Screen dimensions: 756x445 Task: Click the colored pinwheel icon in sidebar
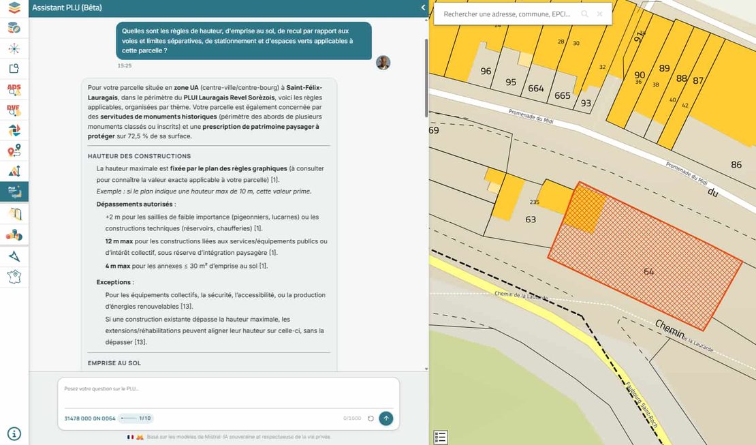pyautogui.click(x=14, y=130)
